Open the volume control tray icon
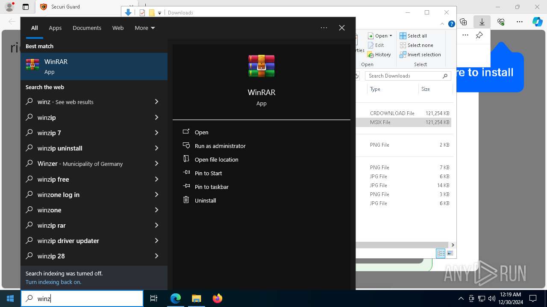This screenshot has height=307, width=547. [x=492, y=298]
